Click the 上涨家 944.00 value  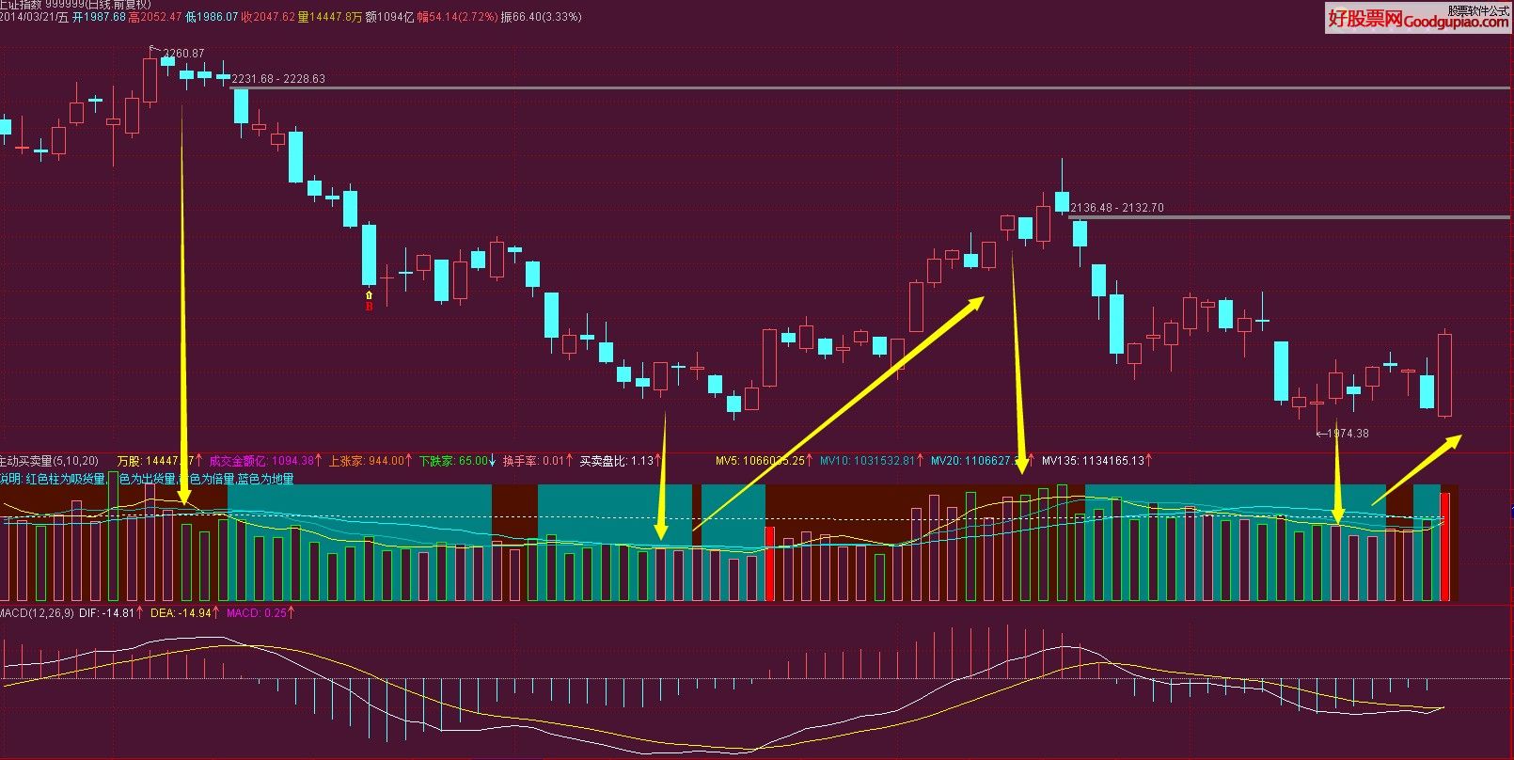pyautogui.click(x=371, y=461)
